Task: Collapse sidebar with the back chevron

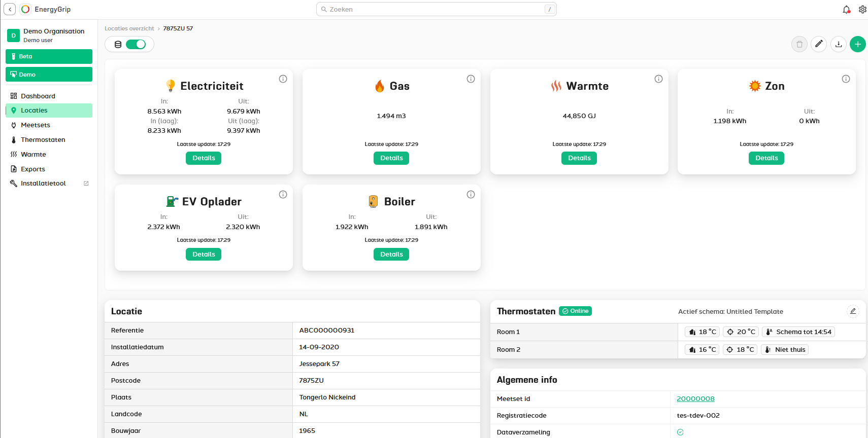Action: (x=10, y=10)
